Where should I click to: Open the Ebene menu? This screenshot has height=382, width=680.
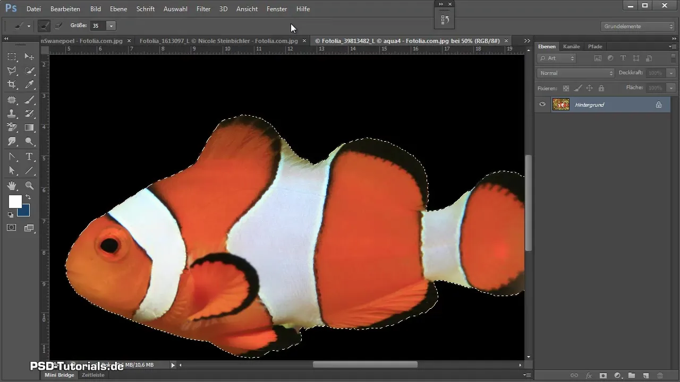tap(118, 9)
